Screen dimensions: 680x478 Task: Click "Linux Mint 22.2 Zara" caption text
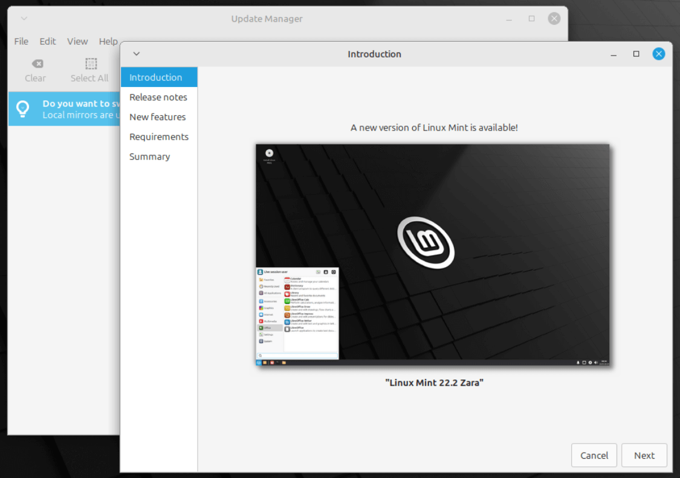[434, 383]
